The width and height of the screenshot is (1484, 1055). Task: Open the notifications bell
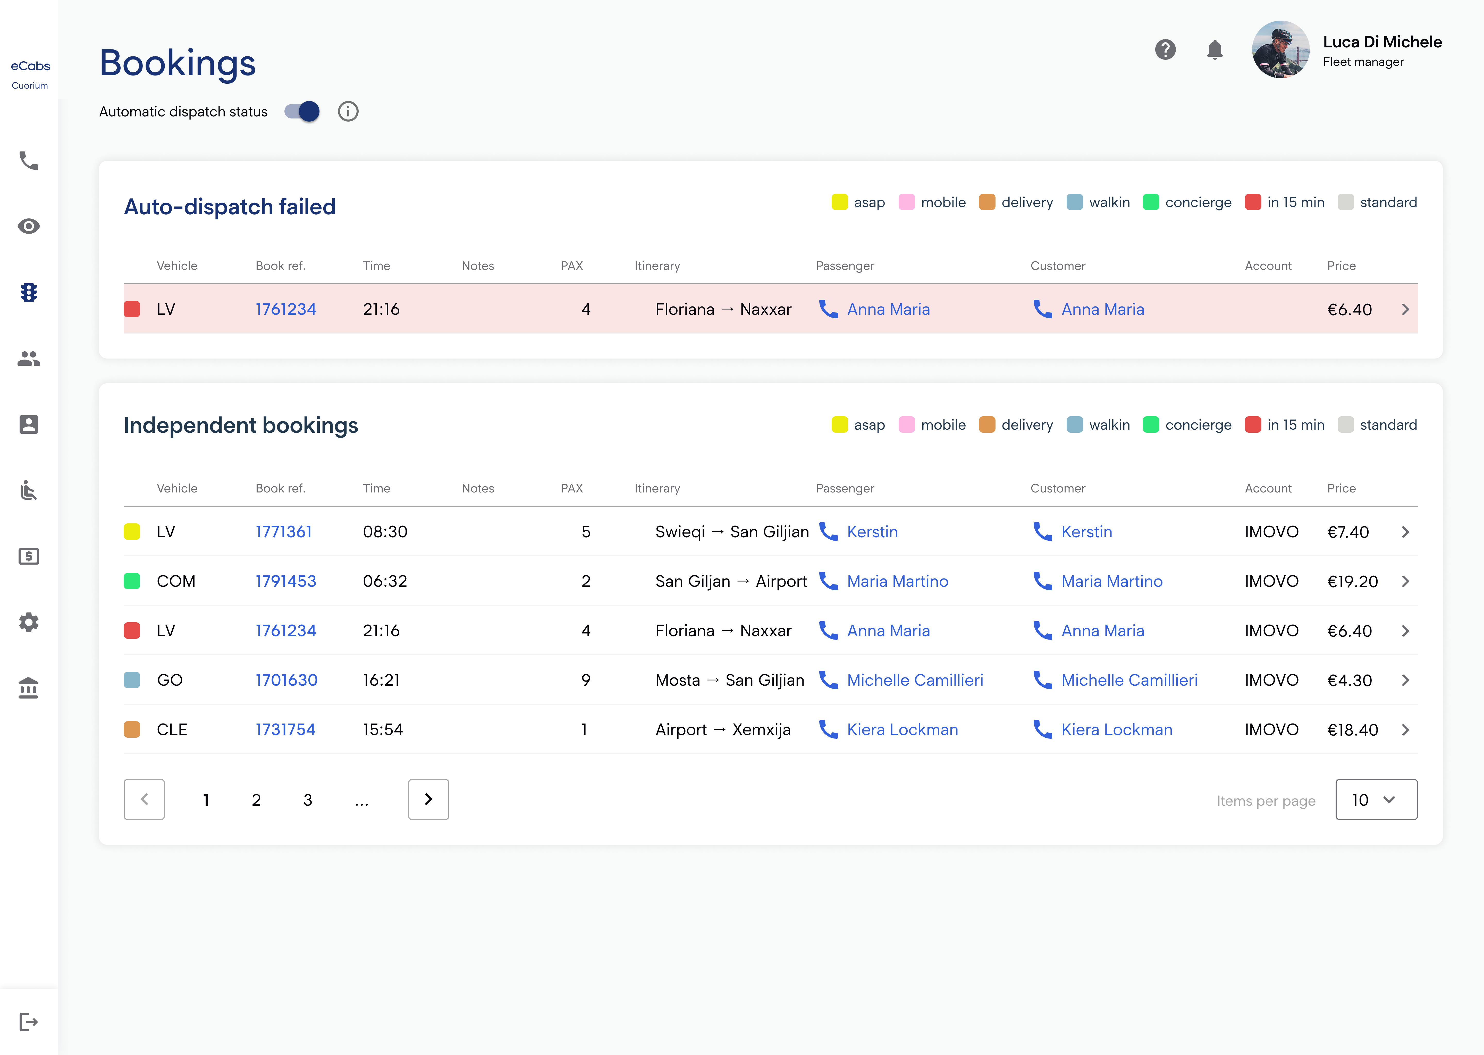click(x=1215, y=49)
